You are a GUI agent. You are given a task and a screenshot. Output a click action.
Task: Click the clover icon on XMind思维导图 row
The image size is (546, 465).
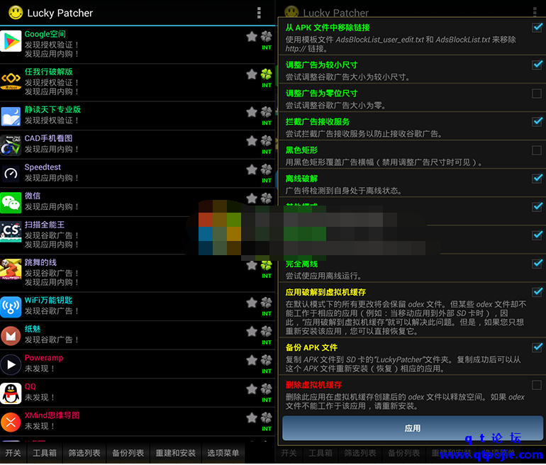(x=267, y=418)
